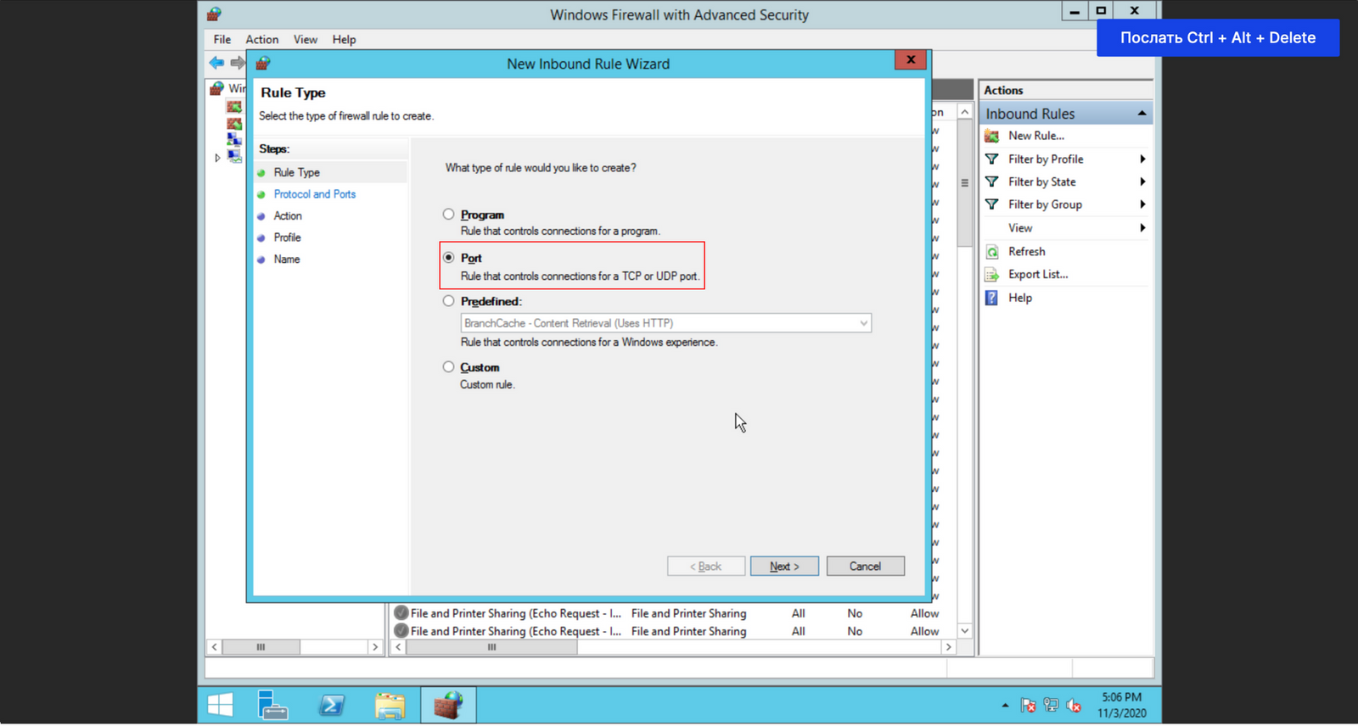Open the Action menu

point(262,39)
